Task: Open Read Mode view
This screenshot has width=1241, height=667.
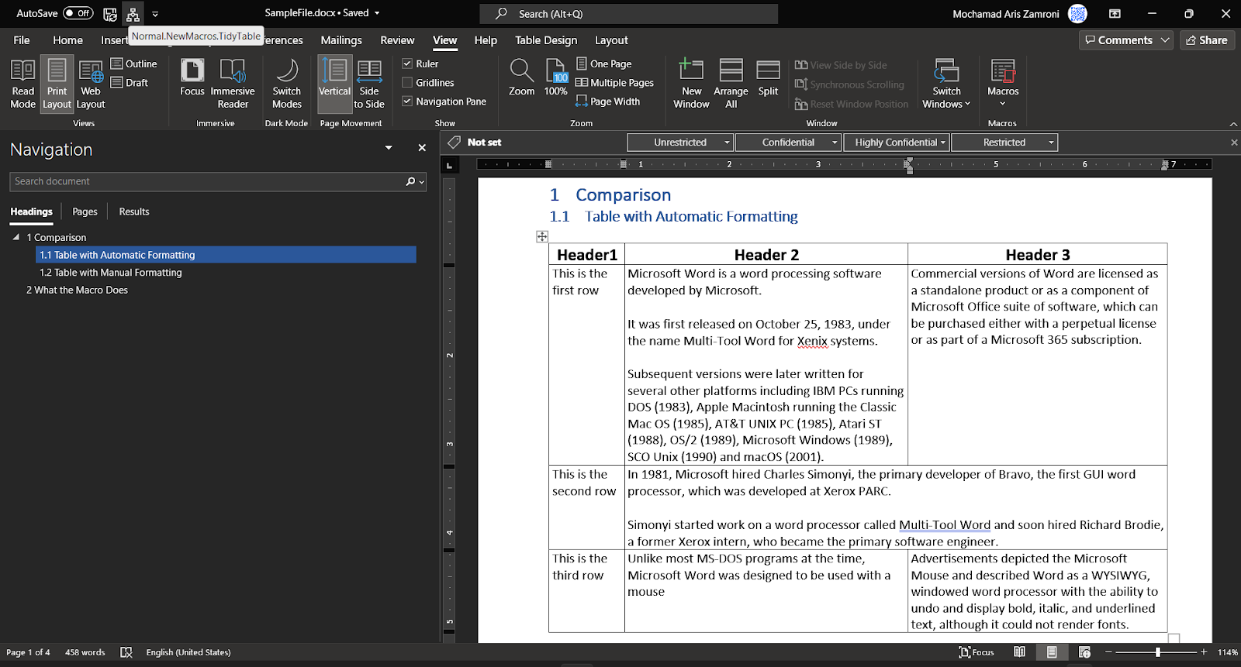Action: pyautogui.click(x=22, y=84)
